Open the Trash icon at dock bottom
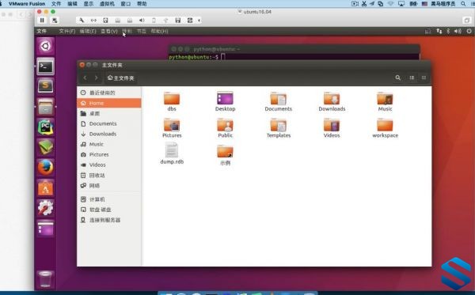Screen dimensions: 475x295 click(45, 279)
